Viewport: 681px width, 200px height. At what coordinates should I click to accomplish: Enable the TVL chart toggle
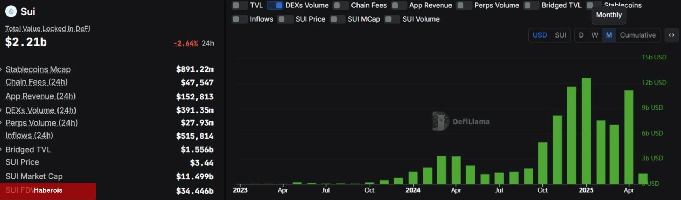[x=240, y=5]
